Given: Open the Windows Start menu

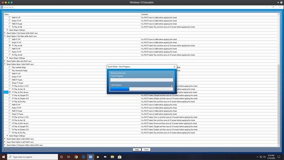Looking at the screenshot, I should (x=4, y=157).
